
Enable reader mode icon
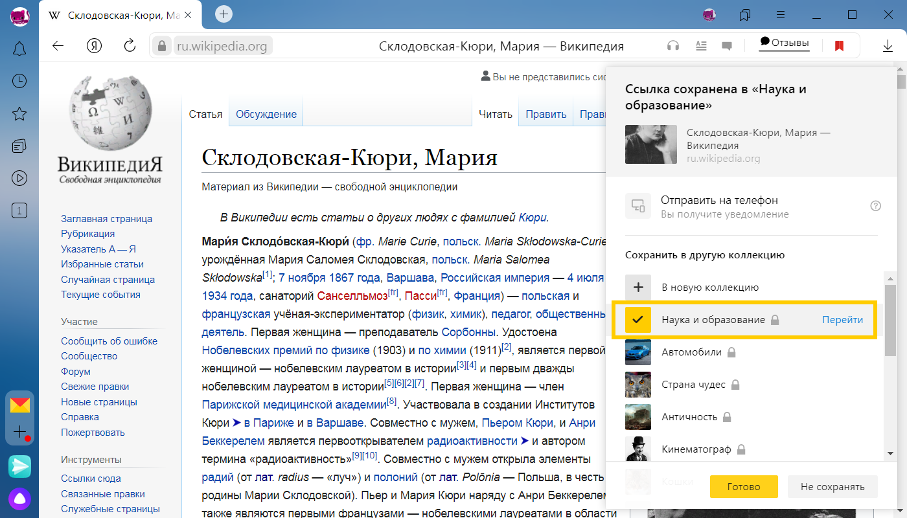tap(700, 45)
